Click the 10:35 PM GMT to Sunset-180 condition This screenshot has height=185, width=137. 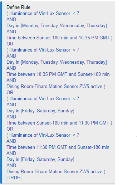coord(58,74)
